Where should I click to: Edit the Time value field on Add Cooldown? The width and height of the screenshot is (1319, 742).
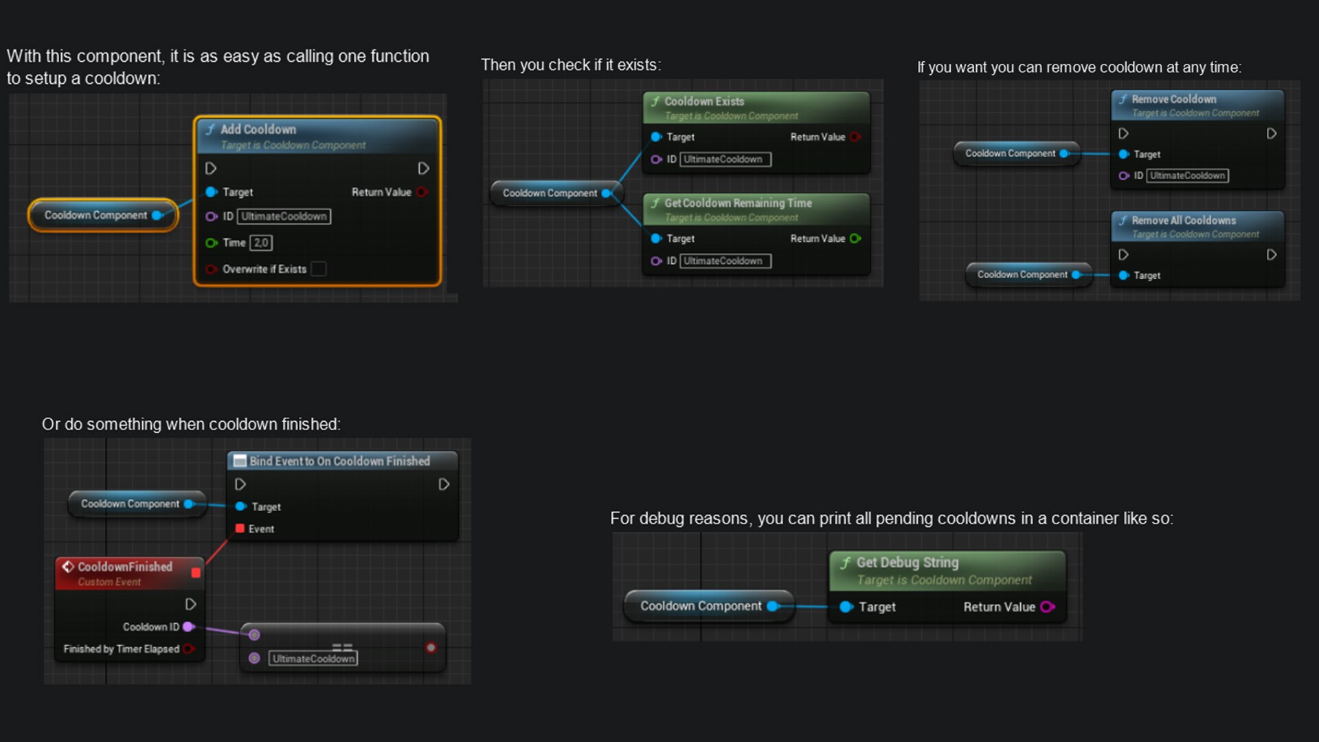pyautogui.click(x=261, y=243)
